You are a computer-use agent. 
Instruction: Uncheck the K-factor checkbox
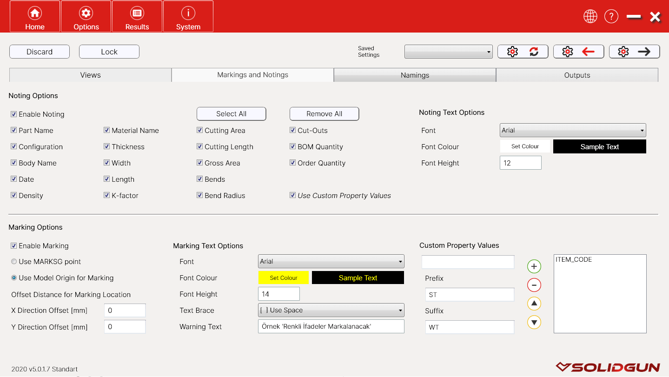pos(107,196)
